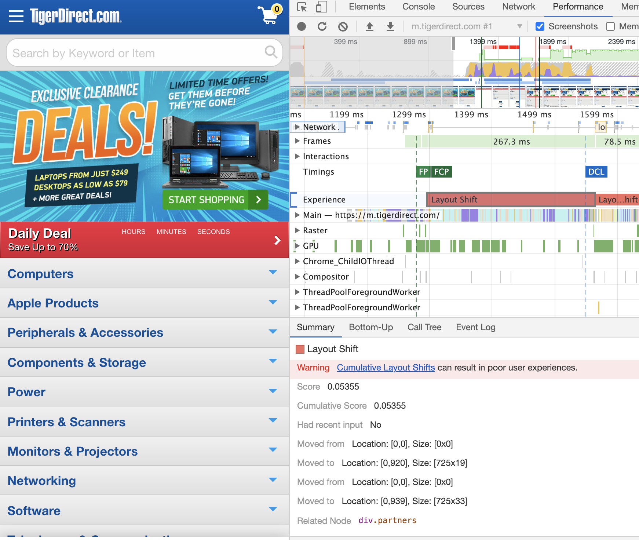
Task: Toggle the device toolbar icon
Action: click(322, 7)
